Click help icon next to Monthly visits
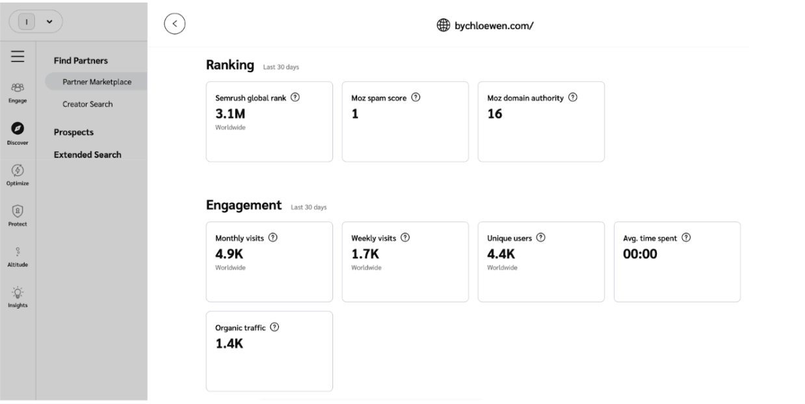 pos(272,238)
